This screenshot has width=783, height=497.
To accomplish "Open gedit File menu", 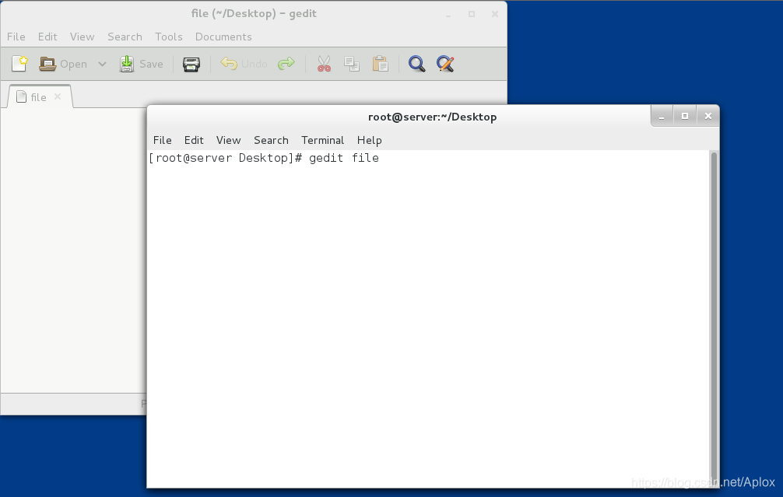I will click(x=16, y=37).
